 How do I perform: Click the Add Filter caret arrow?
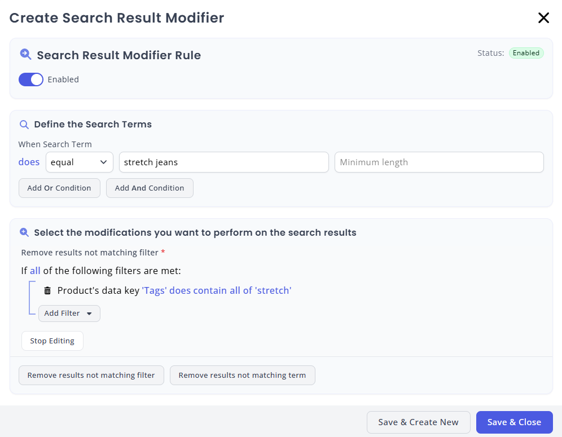(89, 314)
